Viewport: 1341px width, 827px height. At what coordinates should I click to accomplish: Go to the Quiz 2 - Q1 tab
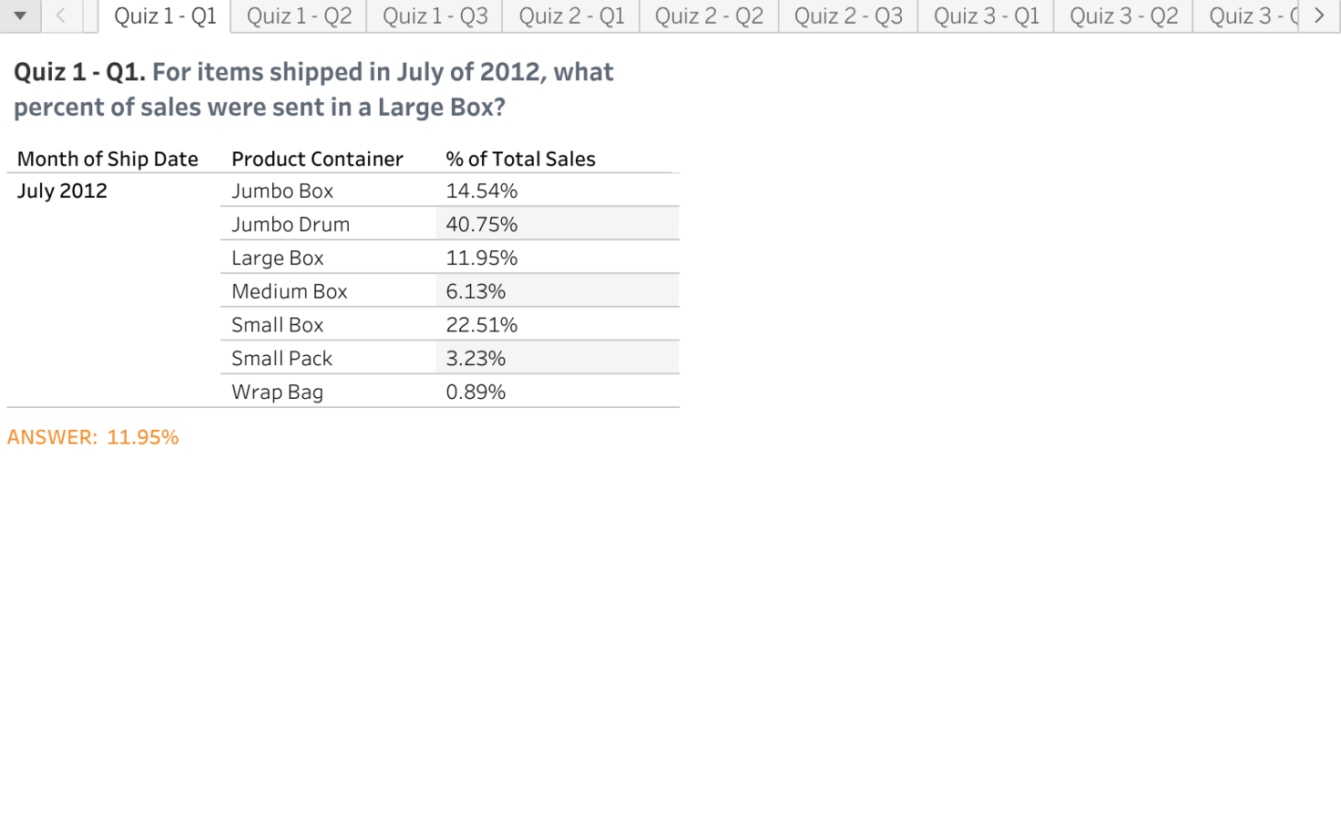pyautogui.click(x=571, y=16)
